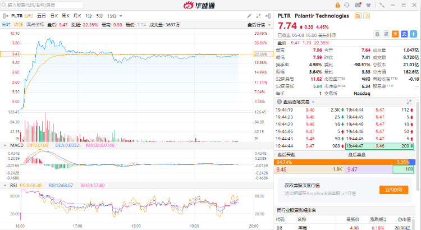Click the search magnifier icon
The width and height of the screenshot is (421, 230).
click(x=4, y=5)
